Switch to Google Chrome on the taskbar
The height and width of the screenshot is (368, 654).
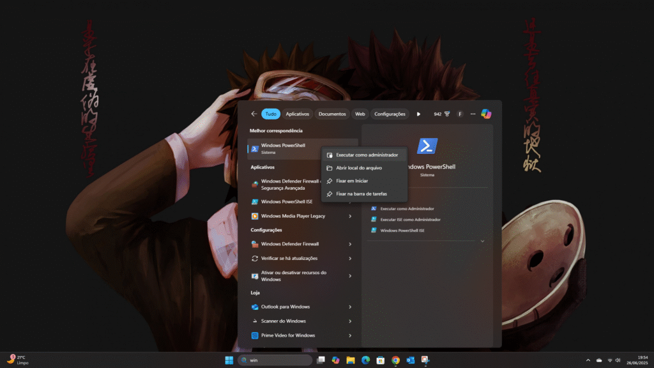pos(395,360)
